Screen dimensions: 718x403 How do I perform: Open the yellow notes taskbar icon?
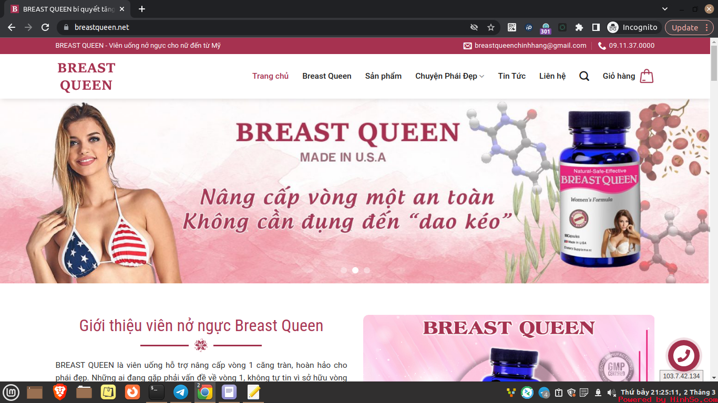[x=108, y=392]
